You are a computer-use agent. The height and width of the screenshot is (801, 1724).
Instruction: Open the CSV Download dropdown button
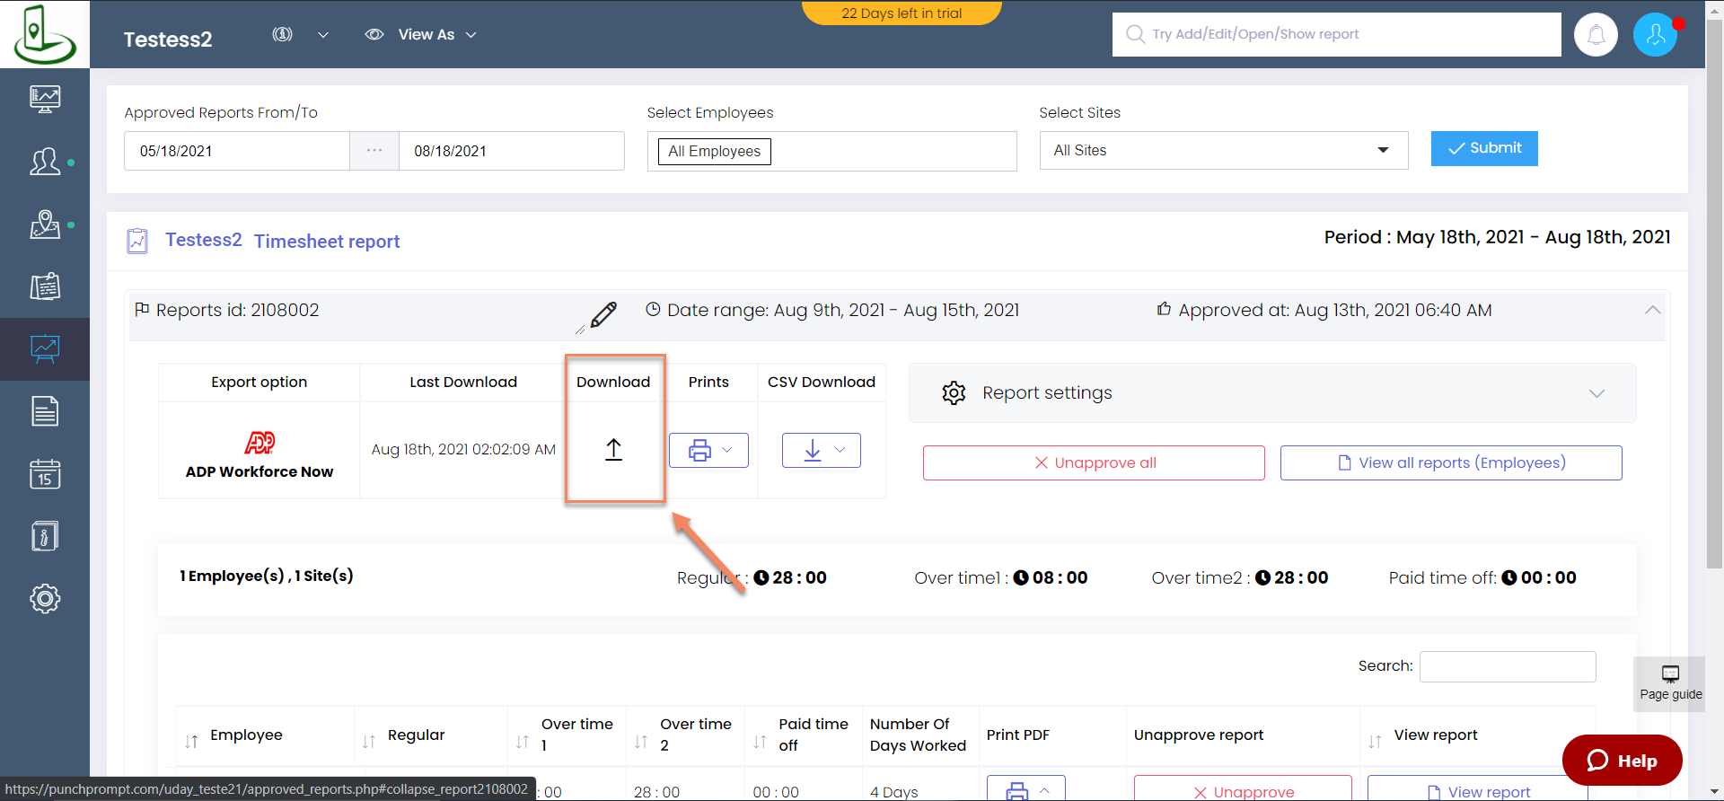click(x=821, y=451)
